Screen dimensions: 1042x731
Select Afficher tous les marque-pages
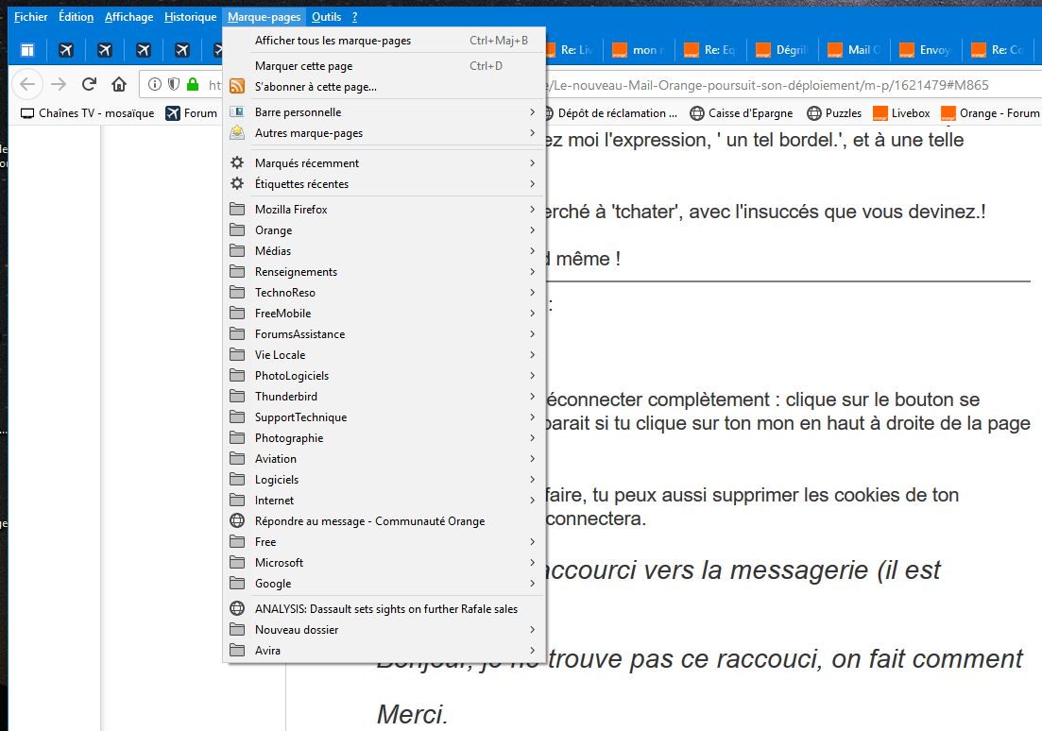(x=333, y=41)
